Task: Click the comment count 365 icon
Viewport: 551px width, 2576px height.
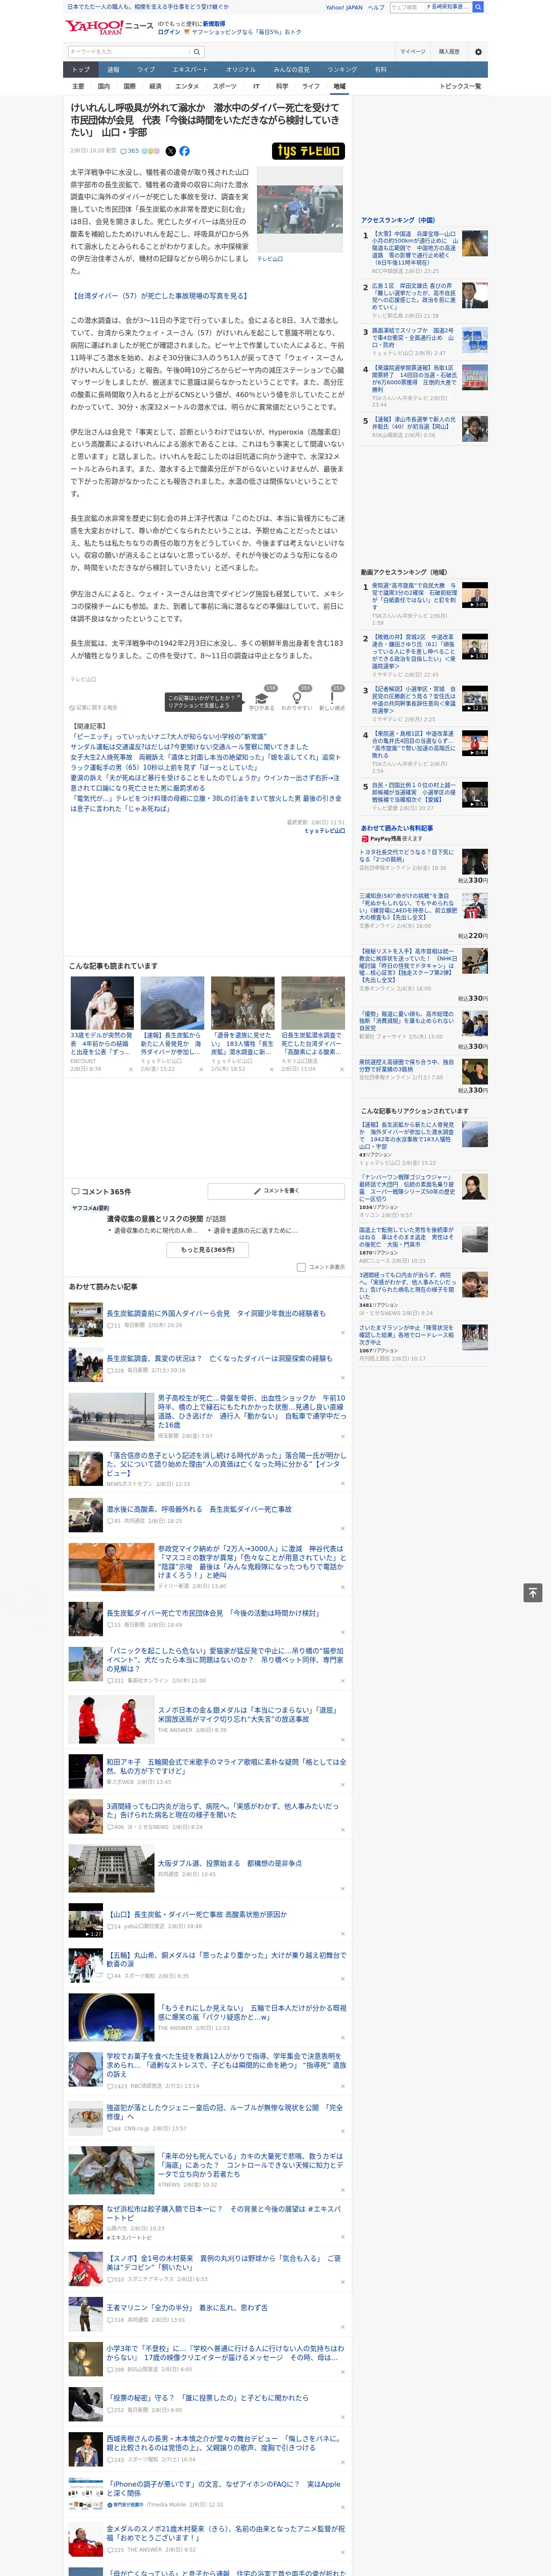Action: click(x=130, y=151)
